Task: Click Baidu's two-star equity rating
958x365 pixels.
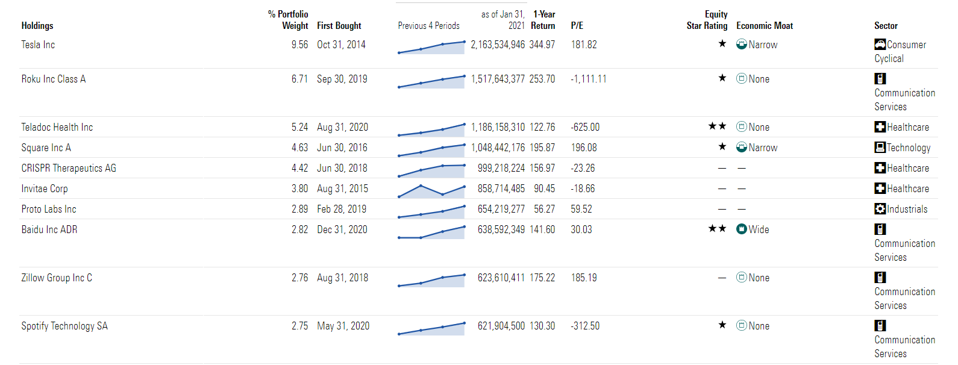Action: pos(717,229)
